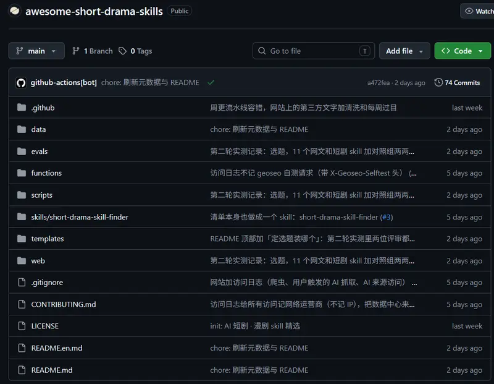Open the Code dropdown arrow
494x384 pixels.
480,51
